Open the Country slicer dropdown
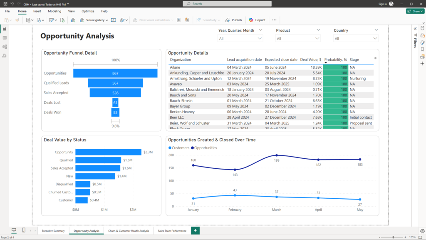Image resolution: width=426 pixels, height=240 pixels. (356, 39)
